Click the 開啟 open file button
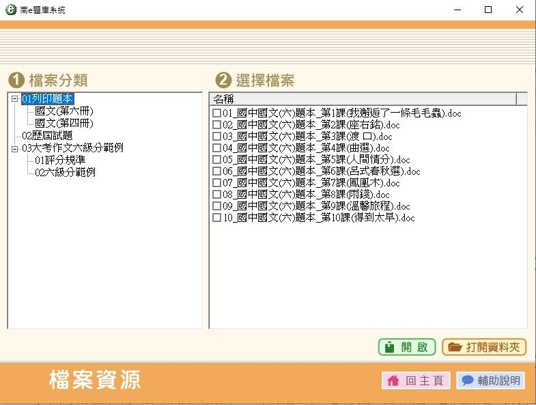Image resolution: width=536 pixels, height=405 pixels. coord(407,347)
